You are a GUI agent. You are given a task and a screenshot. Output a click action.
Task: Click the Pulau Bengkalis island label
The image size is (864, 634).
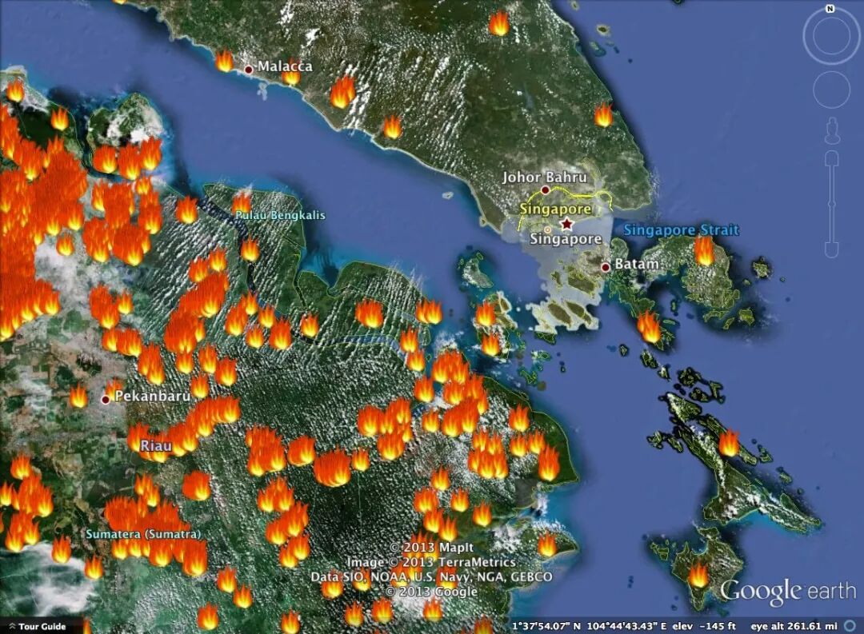(281, 215)
